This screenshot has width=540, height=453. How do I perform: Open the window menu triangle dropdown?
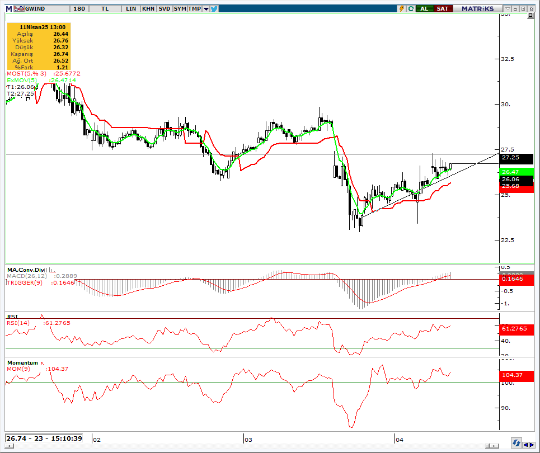(x=508, y=8)
